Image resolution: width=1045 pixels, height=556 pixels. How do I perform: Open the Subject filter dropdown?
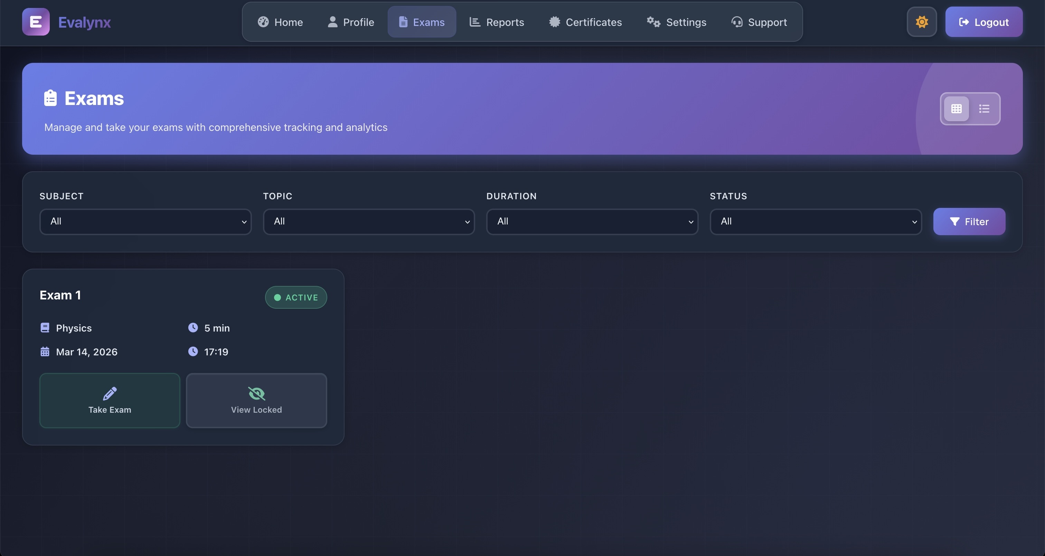point(145,221)
